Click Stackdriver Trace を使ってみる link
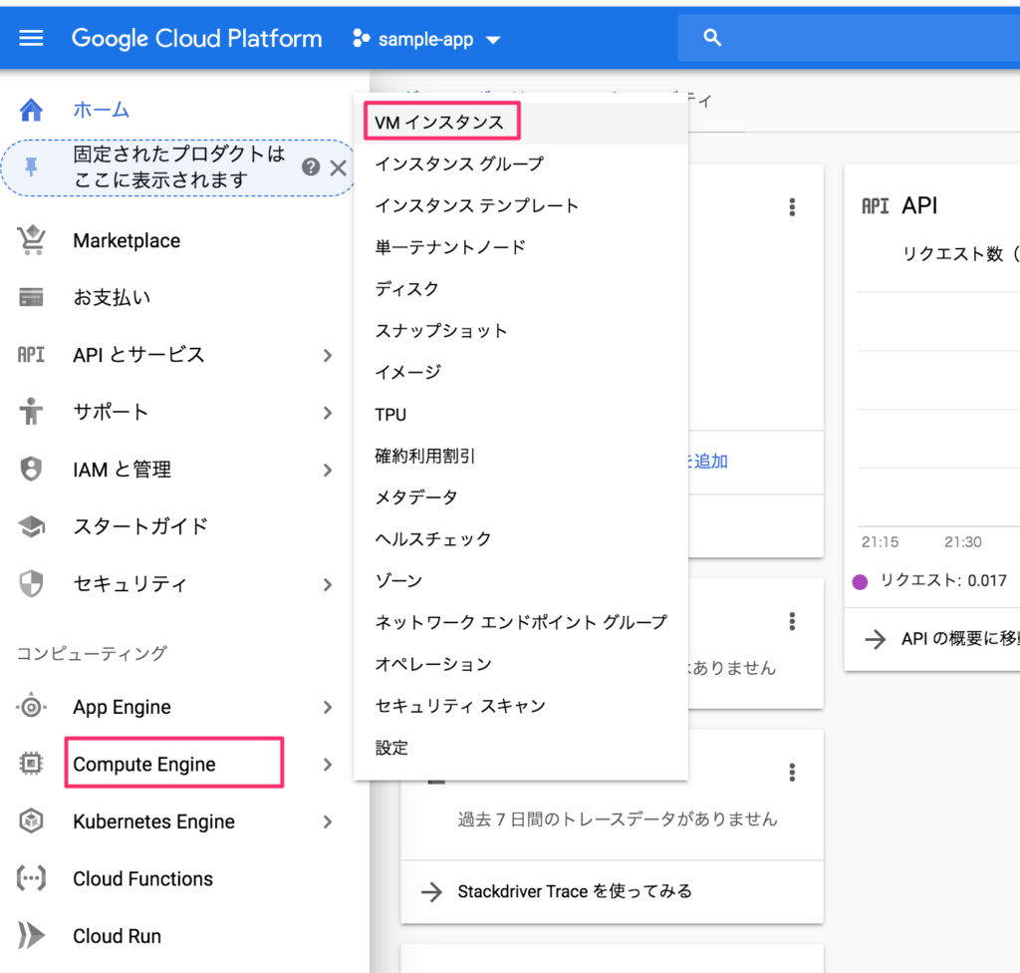 pyautogui.click(x=575, y=891)
